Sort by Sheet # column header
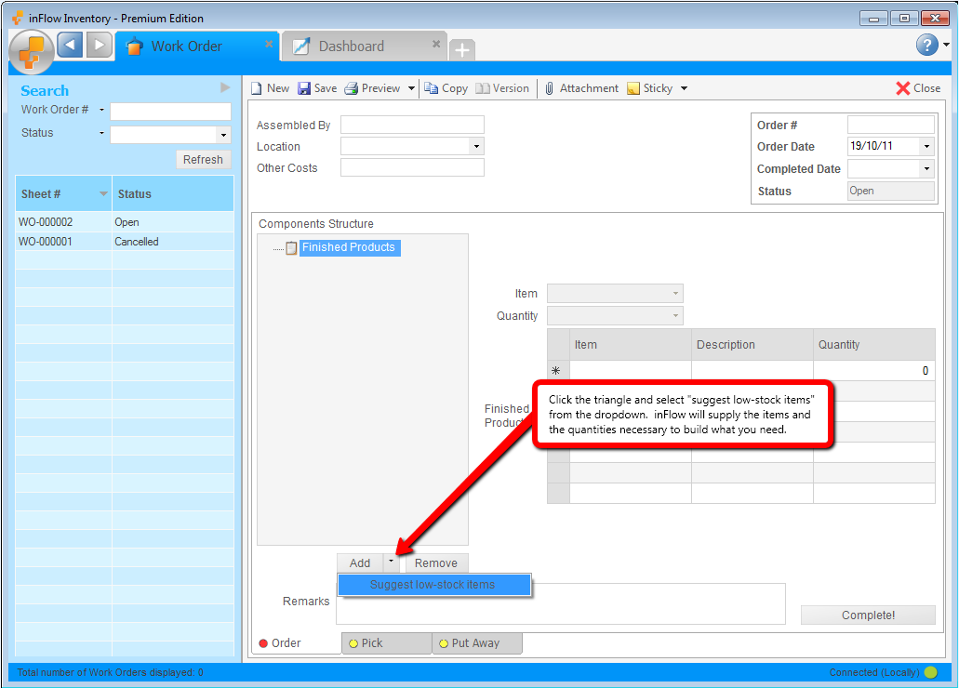The height and width of the screenshot is (688, 959). pos(63,194)
